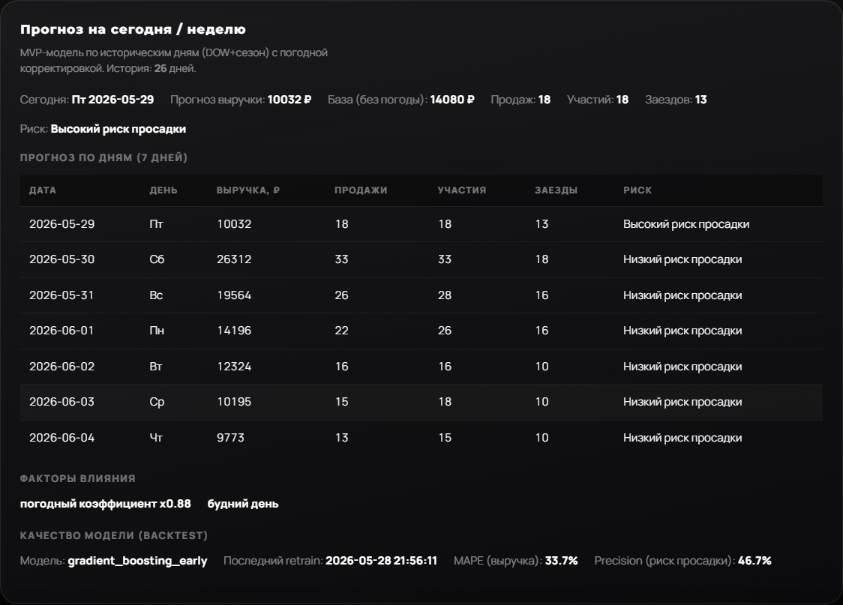The image size is (843, 605).
Task: Click risk cell in the 2026-05-29 row
Action: pyautogui.click(x=686, y=224)
